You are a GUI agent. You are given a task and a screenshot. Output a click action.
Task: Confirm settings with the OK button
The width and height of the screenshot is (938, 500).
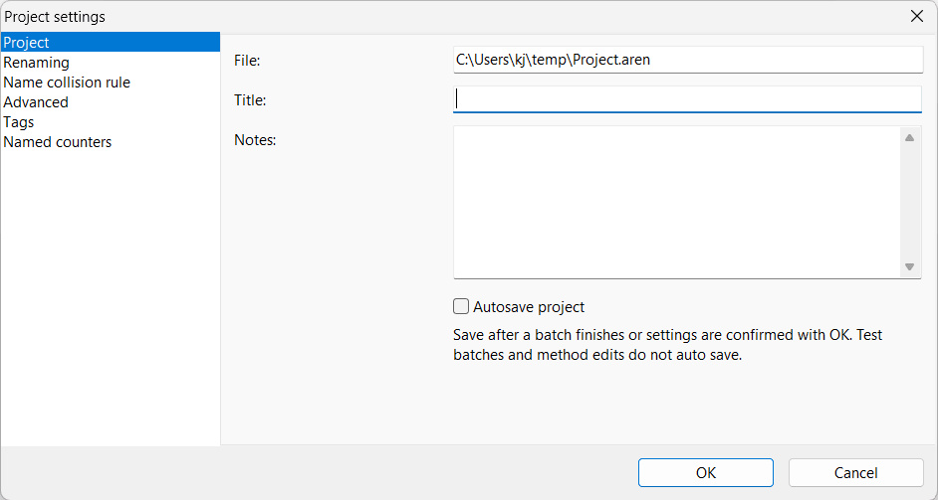tap(706, 472)
